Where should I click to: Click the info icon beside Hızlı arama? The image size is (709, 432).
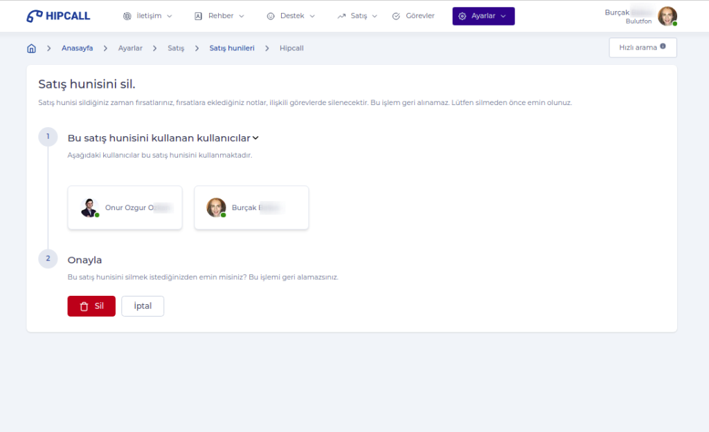[663, 47]
